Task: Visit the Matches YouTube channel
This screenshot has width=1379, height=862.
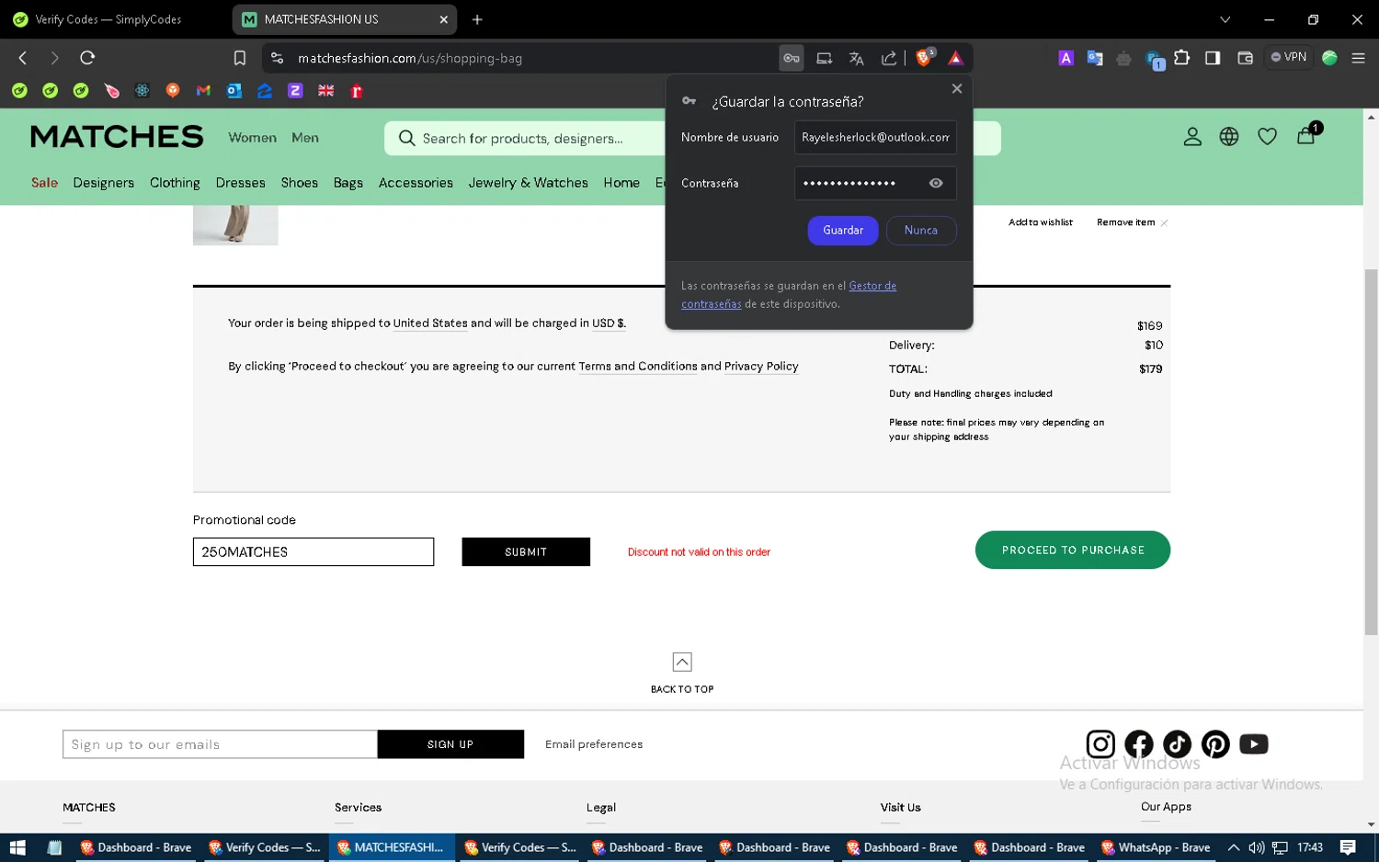Action: click(1254, 743)
